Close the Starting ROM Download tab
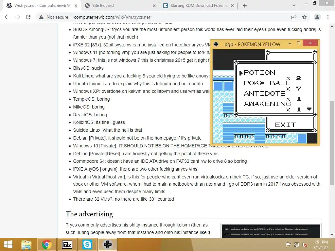335x251 pixels. click(232, 6)
